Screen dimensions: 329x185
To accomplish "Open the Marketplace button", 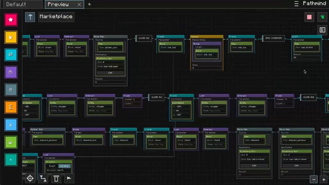I will (56, 17).
